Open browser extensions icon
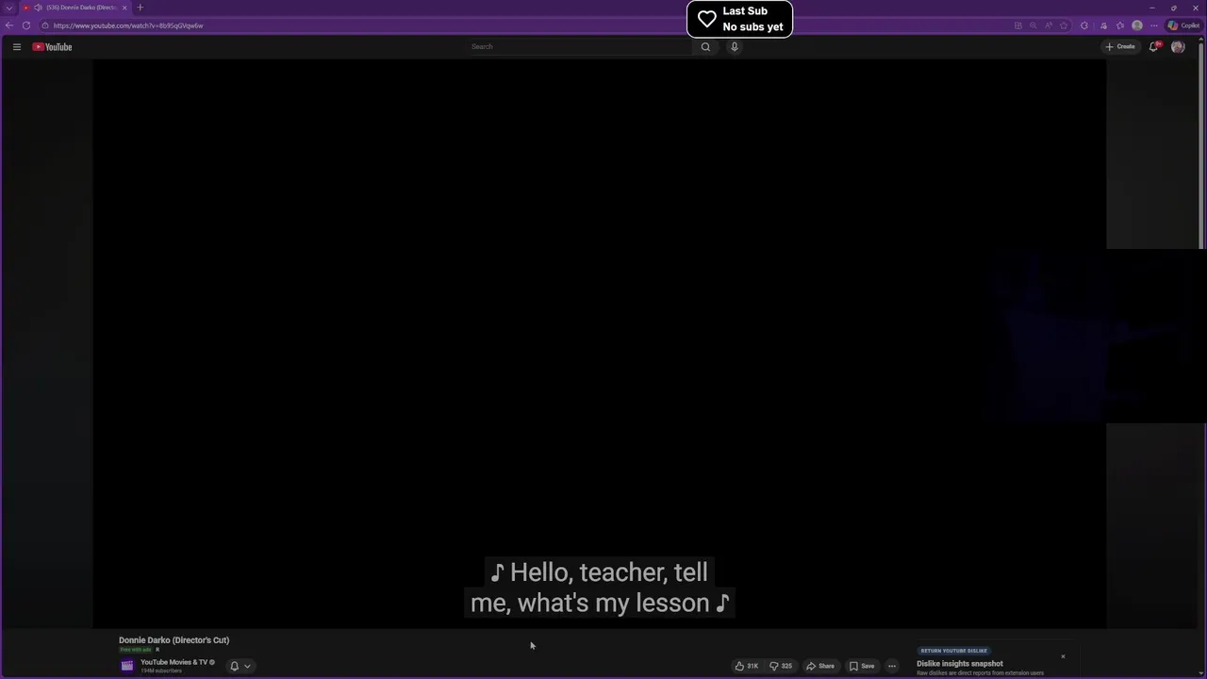1207x679 pixels. click(1084, 25)
